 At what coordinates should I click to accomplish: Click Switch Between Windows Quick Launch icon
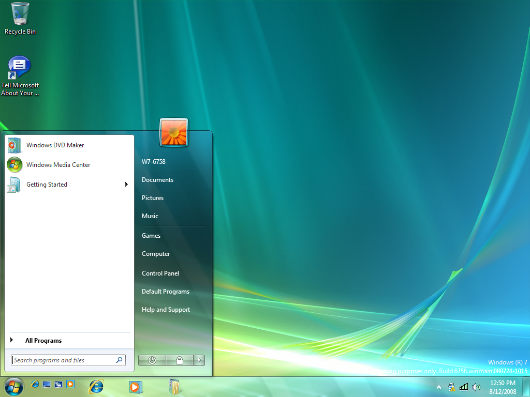(x=58, y=385)
